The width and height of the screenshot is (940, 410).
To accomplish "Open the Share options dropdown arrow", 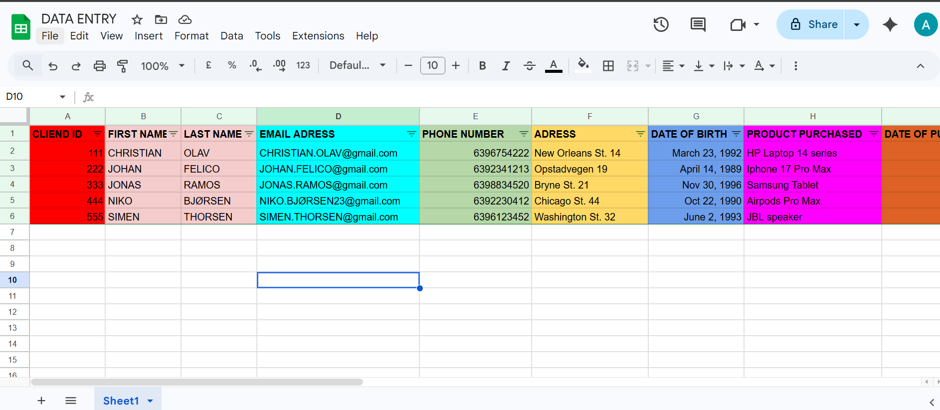I will tap(857, 24).
